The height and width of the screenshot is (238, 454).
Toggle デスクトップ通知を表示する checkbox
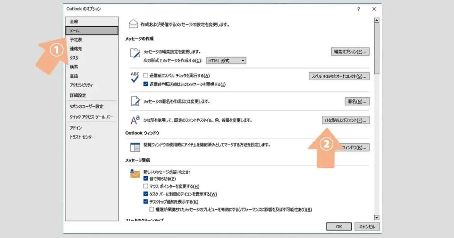[x=145, y=202]
